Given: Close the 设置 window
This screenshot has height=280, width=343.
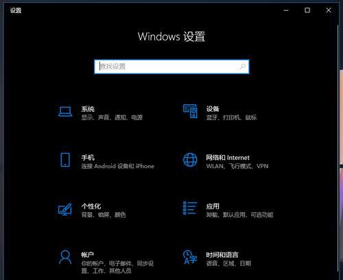Looking at the screenshot, I should [x=329, y=10].
